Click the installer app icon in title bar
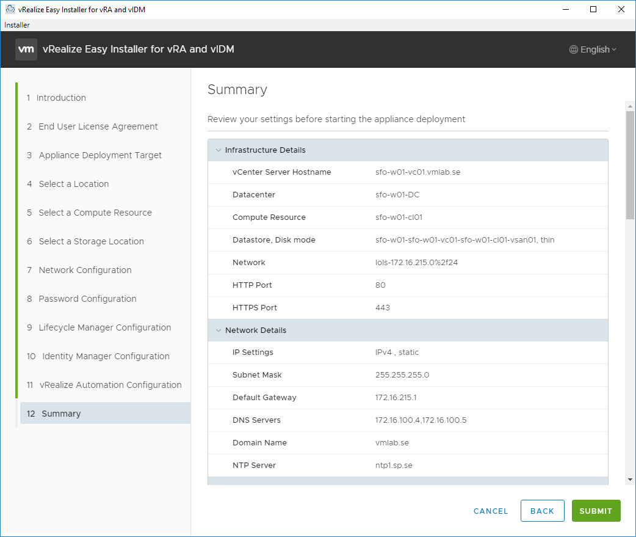Screen dimensions: 636x537 click(10, 9)
